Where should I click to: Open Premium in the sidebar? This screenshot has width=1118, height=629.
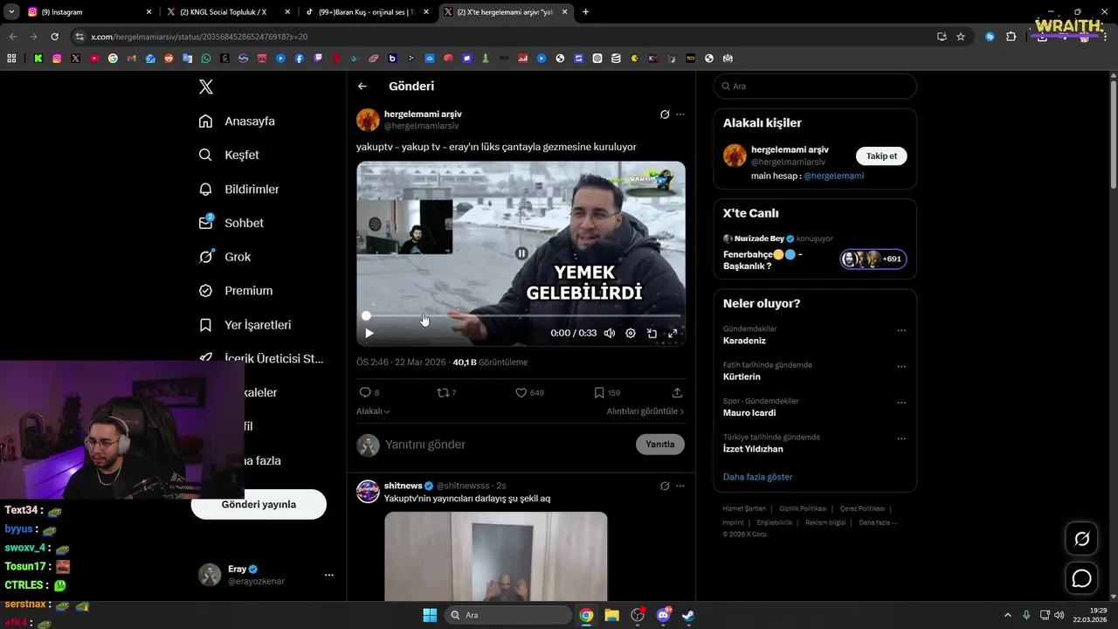point(236,291)
